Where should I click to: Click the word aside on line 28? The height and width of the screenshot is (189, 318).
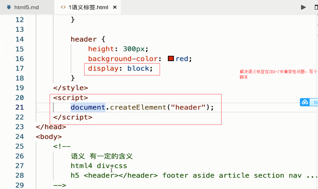tap(204, 176)
